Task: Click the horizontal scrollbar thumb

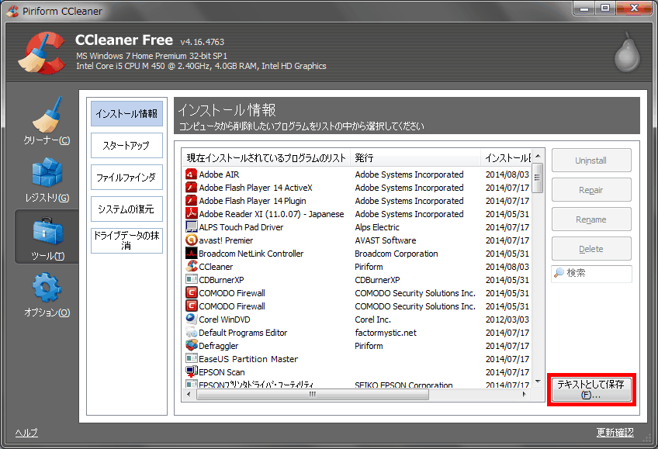Action: (x=313, y=394)
